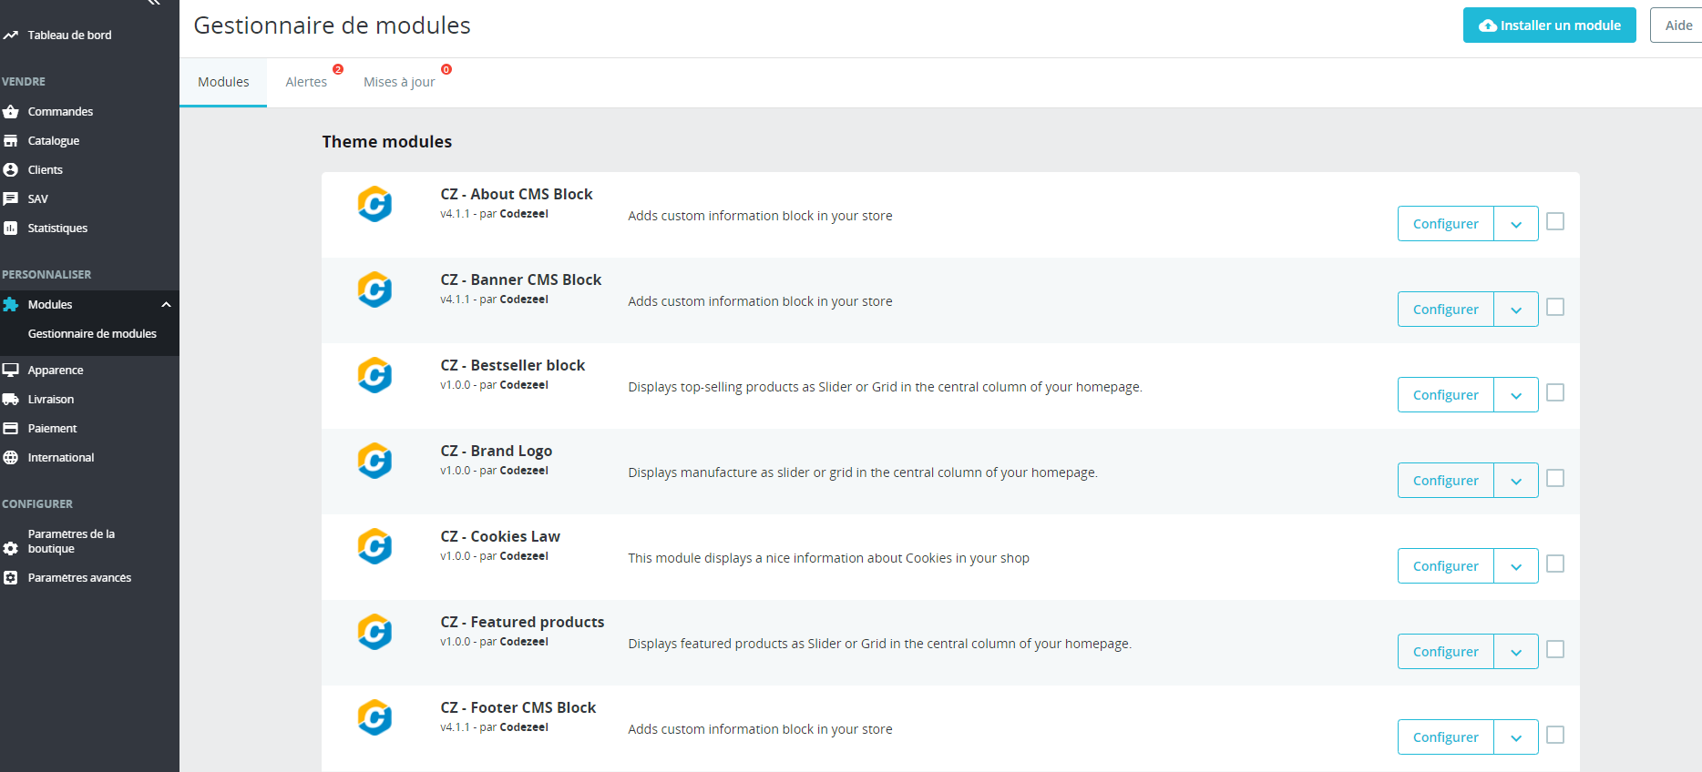The height and width of the screenshot is (772, 1702).
Task: Expand actions dropdown for CZ - Brand Logo
Action: pos(1516,481)
